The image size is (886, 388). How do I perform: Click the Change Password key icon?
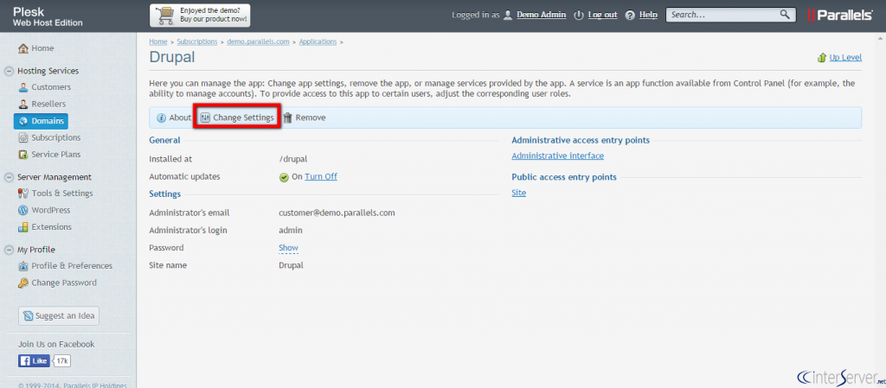23,283
